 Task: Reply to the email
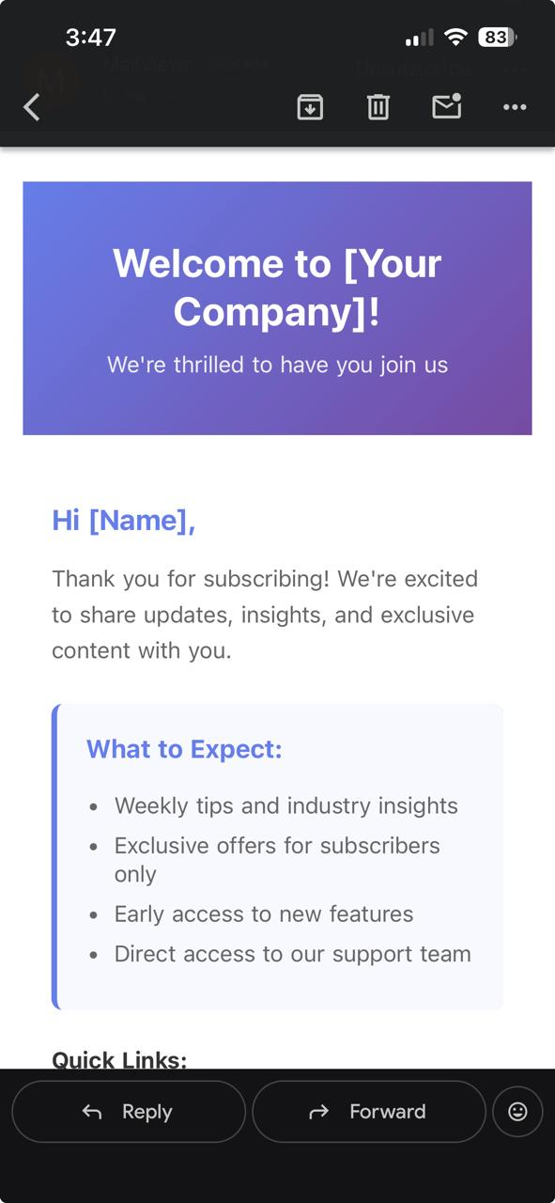[129, 1111]
